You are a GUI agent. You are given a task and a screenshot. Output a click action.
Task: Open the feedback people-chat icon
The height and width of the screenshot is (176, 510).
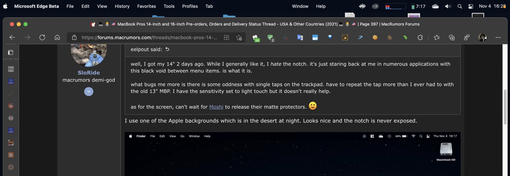[x=467, y=37]
